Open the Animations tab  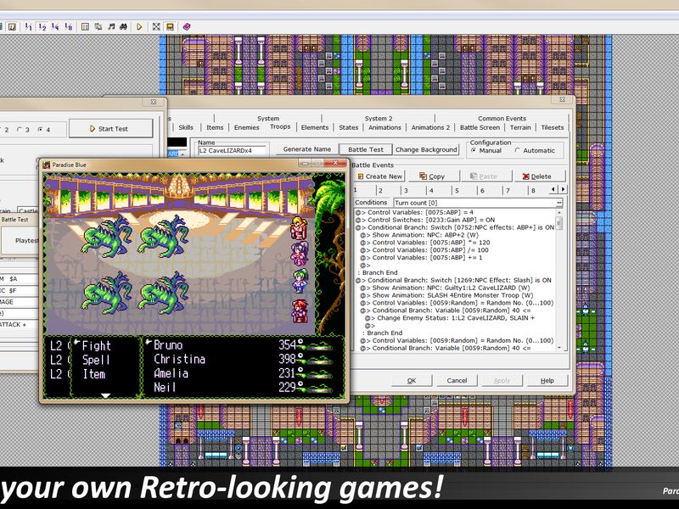pyautogui.click(x=384, y=127)
